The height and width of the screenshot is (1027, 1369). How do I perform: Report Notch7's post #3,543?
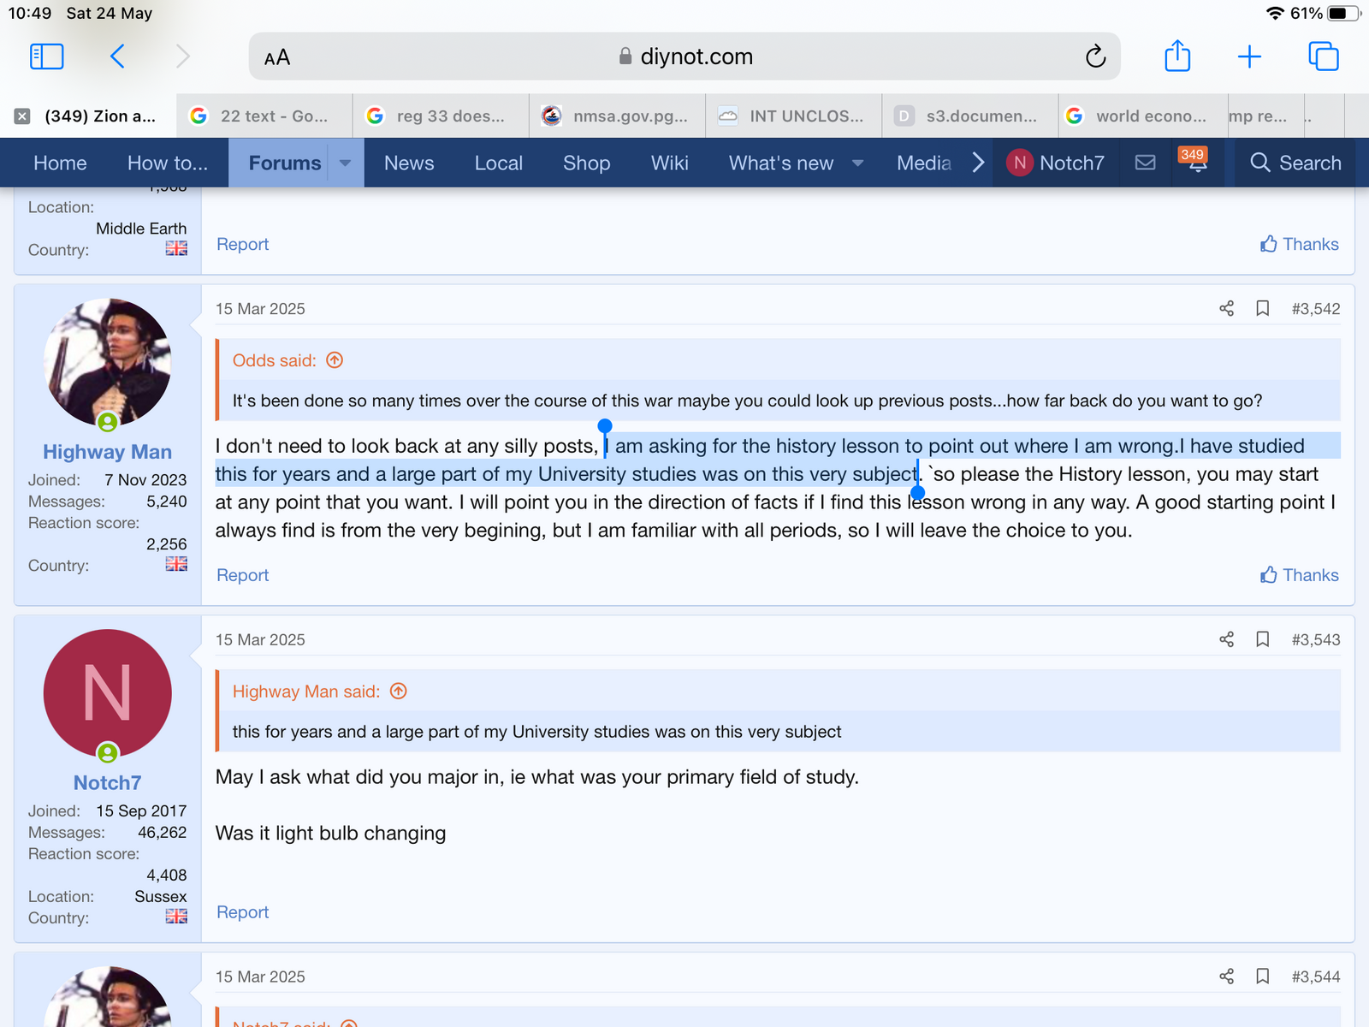tap(242, 912)
